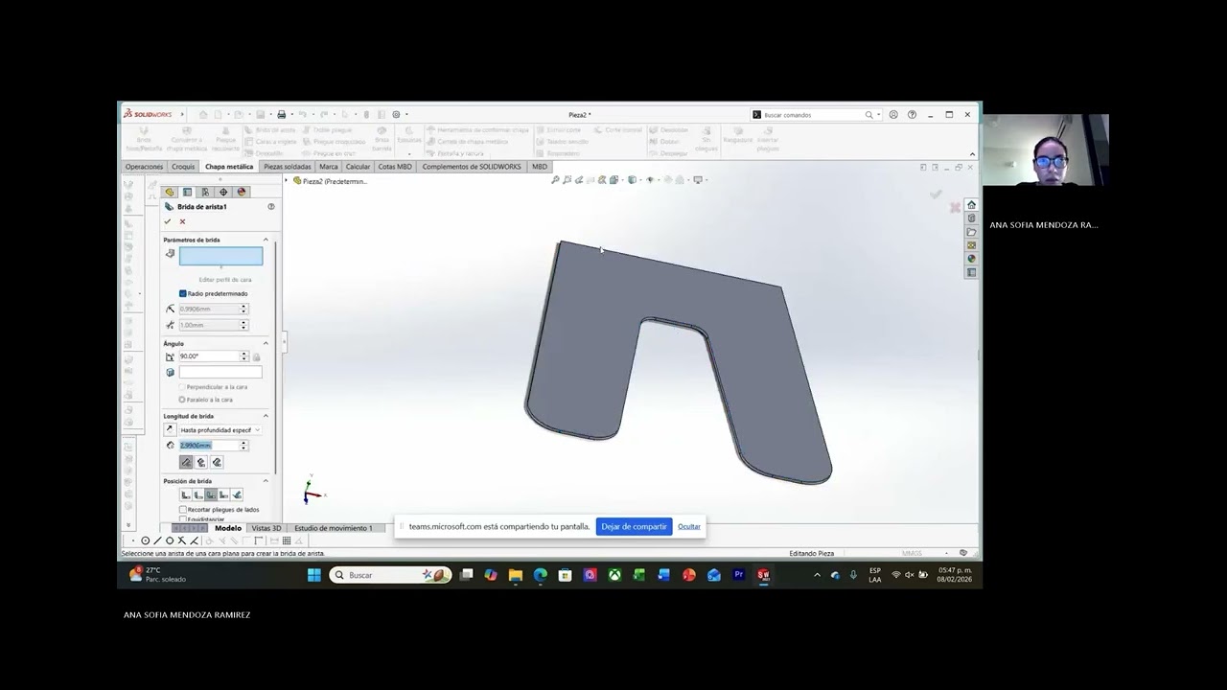The image size is (1227, 690).
Task: Collapse the Longitud de brida section
Action: pyautogui.click(x=266, y=416)
